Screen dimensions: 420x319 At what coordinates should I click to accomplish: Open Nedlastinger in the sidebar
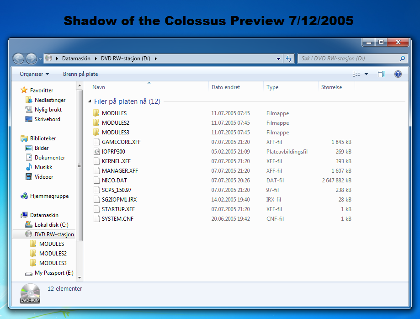50,100
